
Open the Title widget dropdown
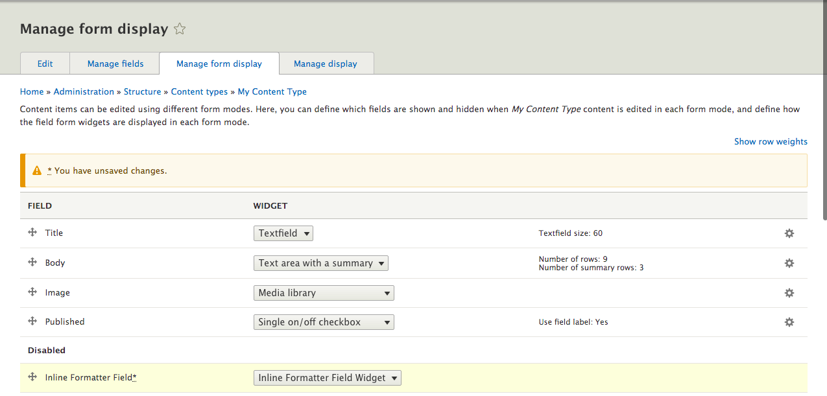[283, 233]
